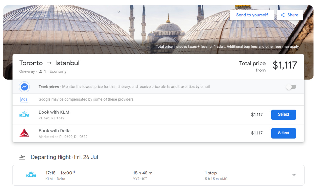Expand the KLM flight details chevron

pyautogui.click(x=294, y=175)
